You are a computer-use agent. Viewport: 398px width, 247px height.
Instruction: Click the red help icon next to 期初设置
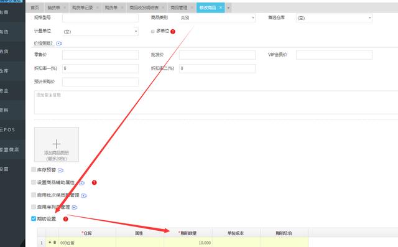coord(66,219)
